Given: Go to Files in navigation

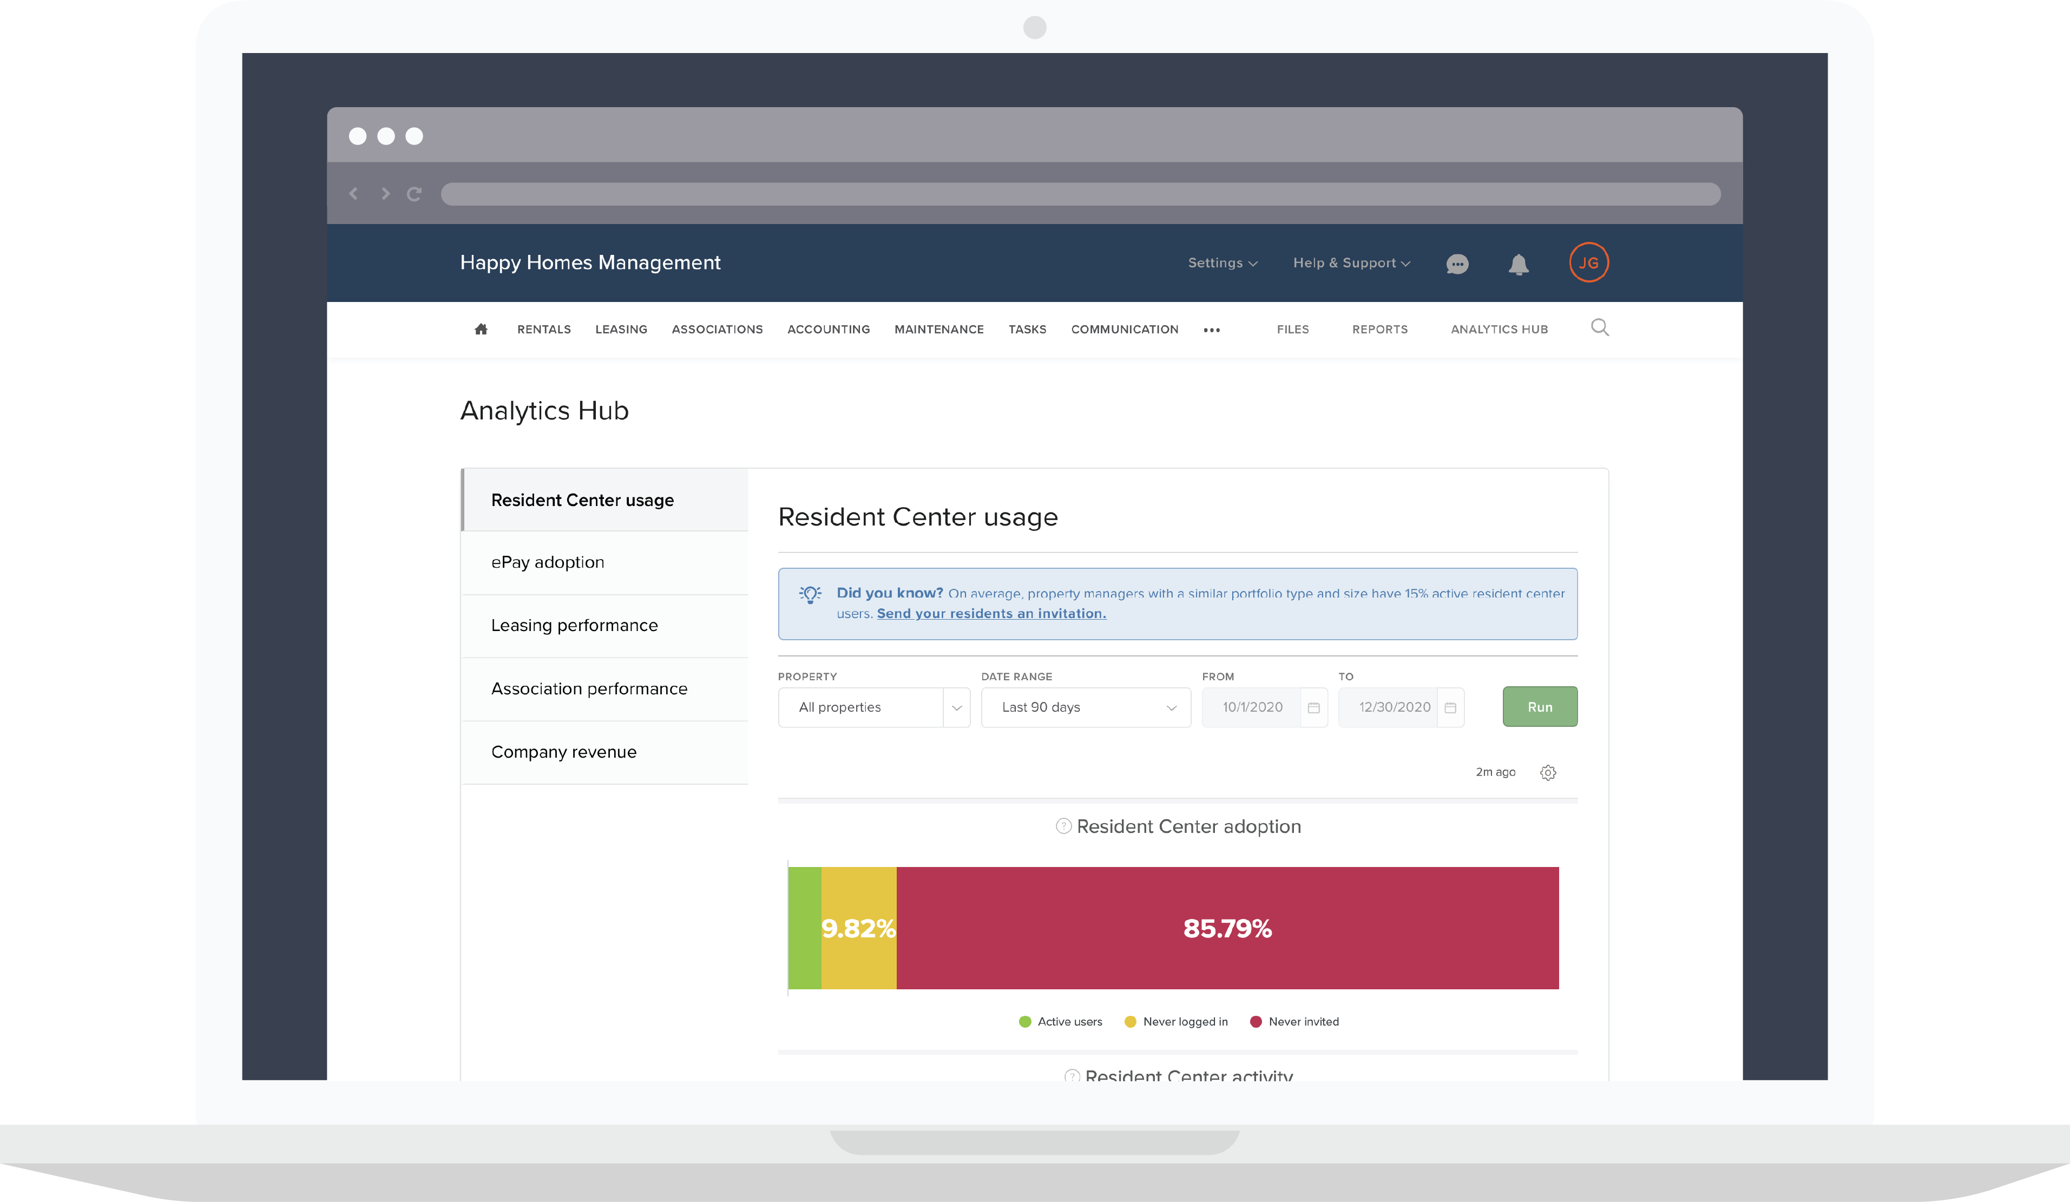Looking at the screenshot, I should click(x=1293, y=330).
